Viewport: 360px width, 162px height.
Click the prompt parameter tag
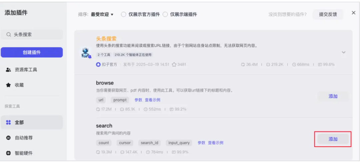coord(120,100)
